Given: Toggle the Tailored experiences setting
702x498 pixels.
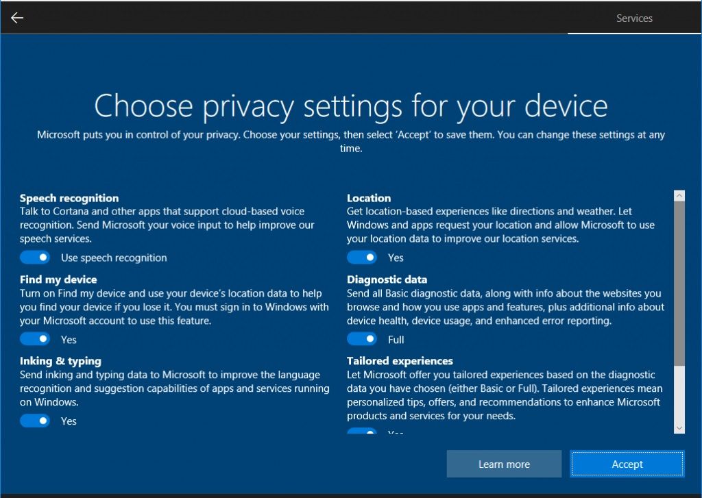Looking at the screenshot, I should (x=362, y=432).
